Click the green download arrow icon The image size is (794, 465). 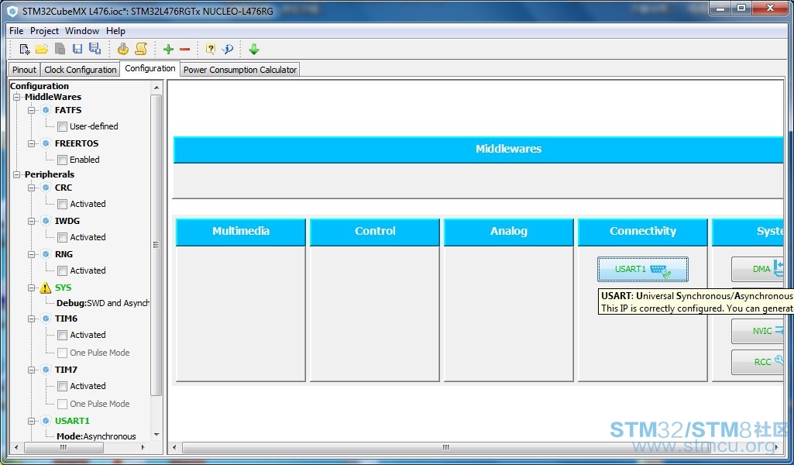pyautogui.click(x=254, y=49)
